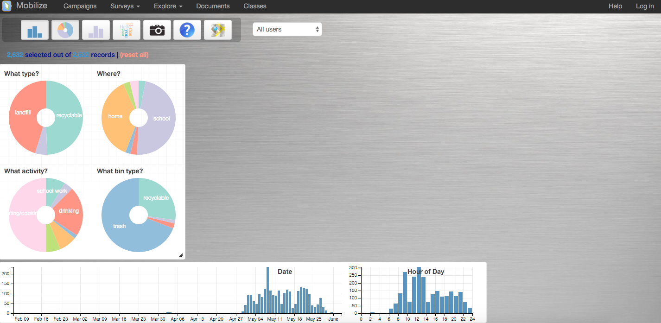This screenshot has height=323, width=661.
Task: Open the Classes menu item
Action: 255,6
